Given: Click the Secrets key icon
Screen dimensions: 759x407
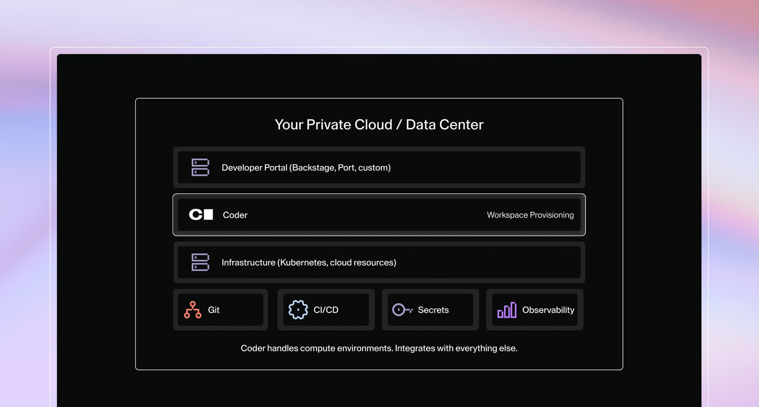Looking at the screenshot, I should (x=402, y=310).
